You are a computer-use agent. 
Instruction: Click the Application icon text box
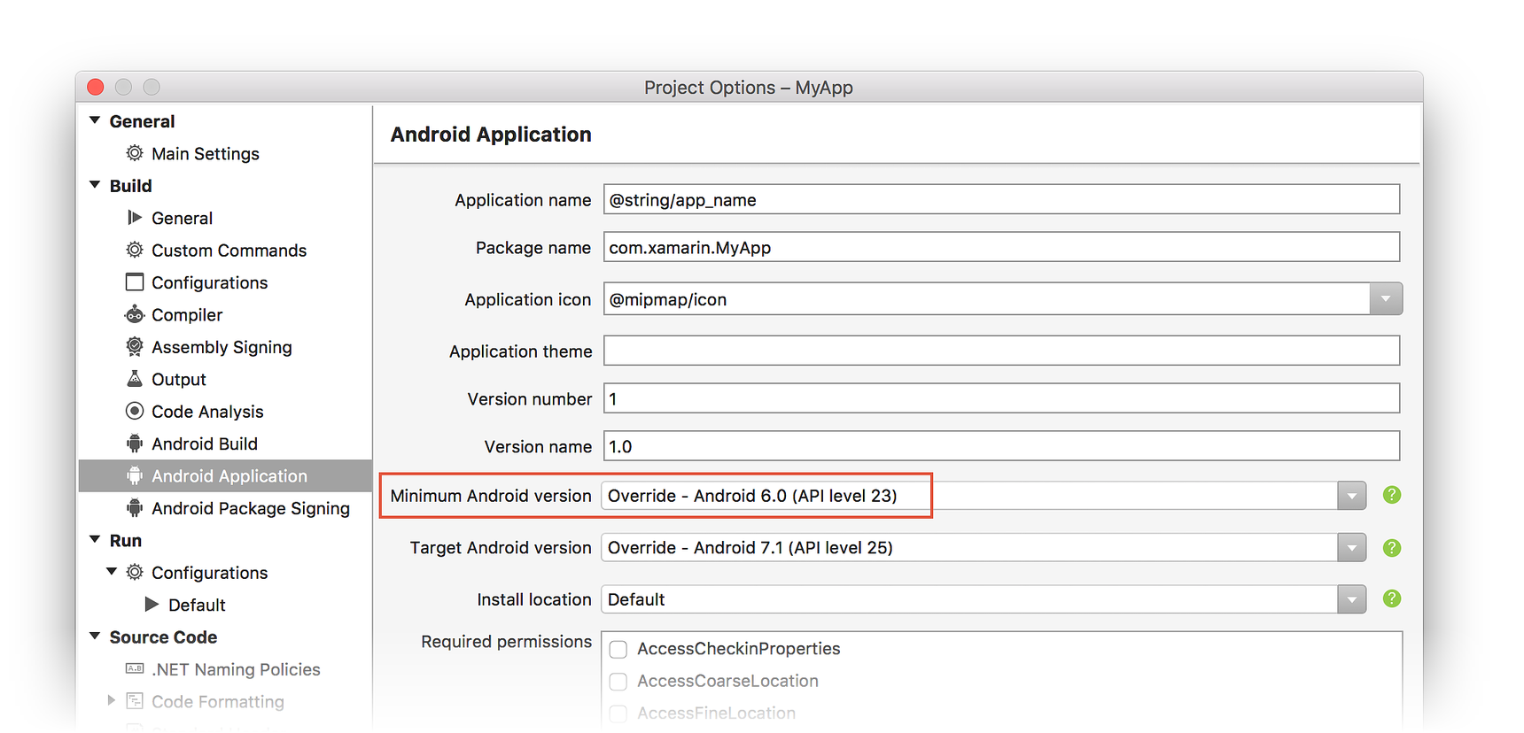[x=987, y=299]
